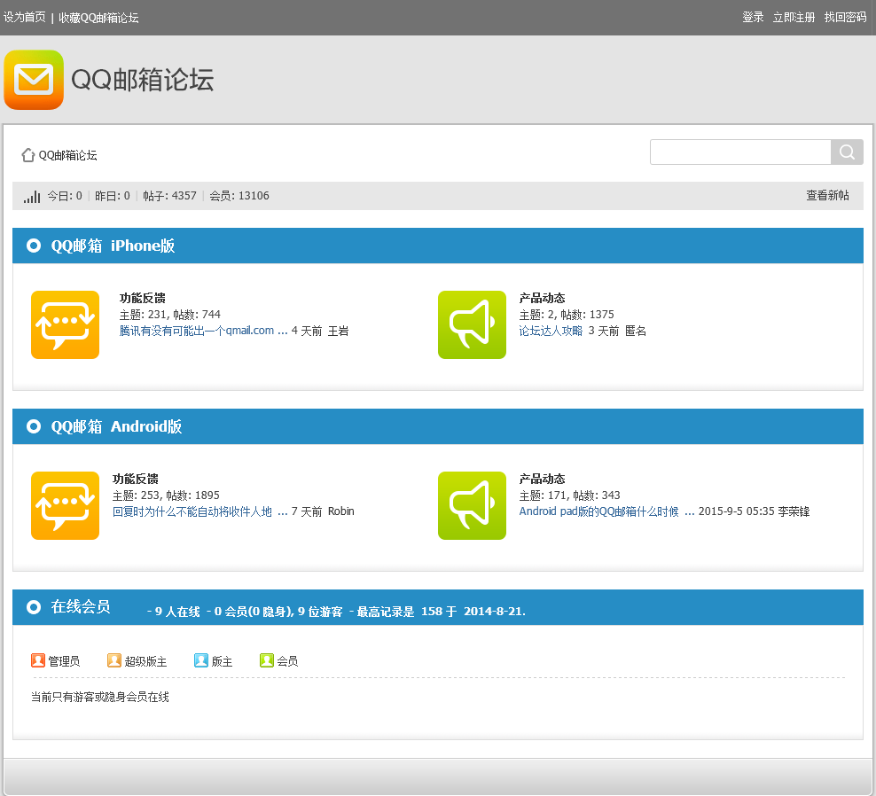Click the QQ邮箱论坛 envelope logo icon

34,80
